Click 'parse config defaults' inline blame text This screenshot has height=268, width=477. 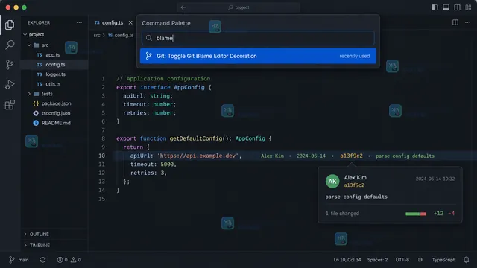[405, 156]
